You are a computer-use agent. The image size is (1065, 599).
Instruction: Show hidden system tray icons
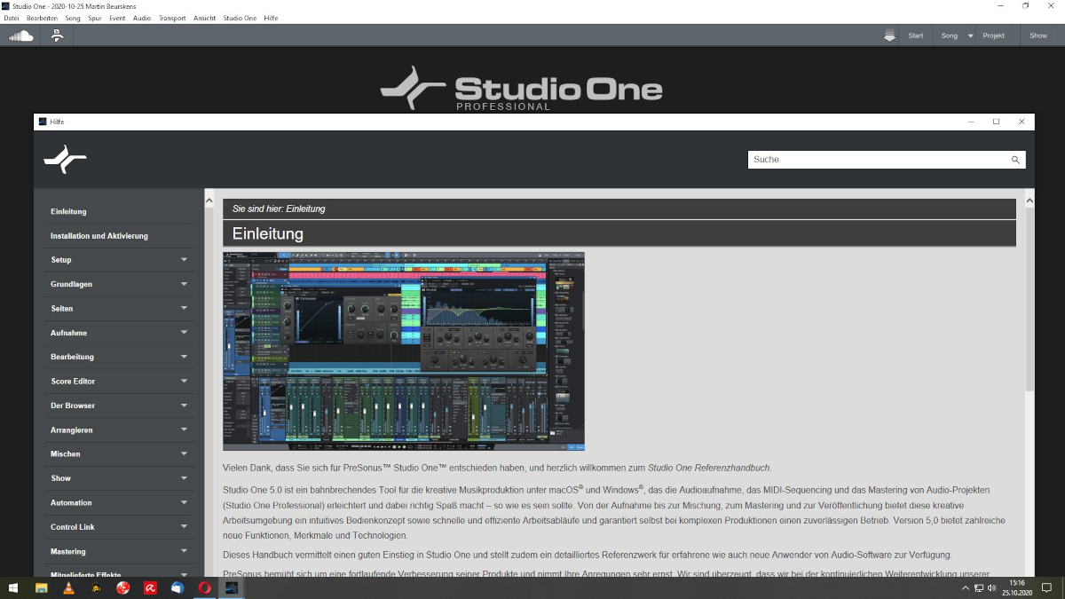point(966,587)
